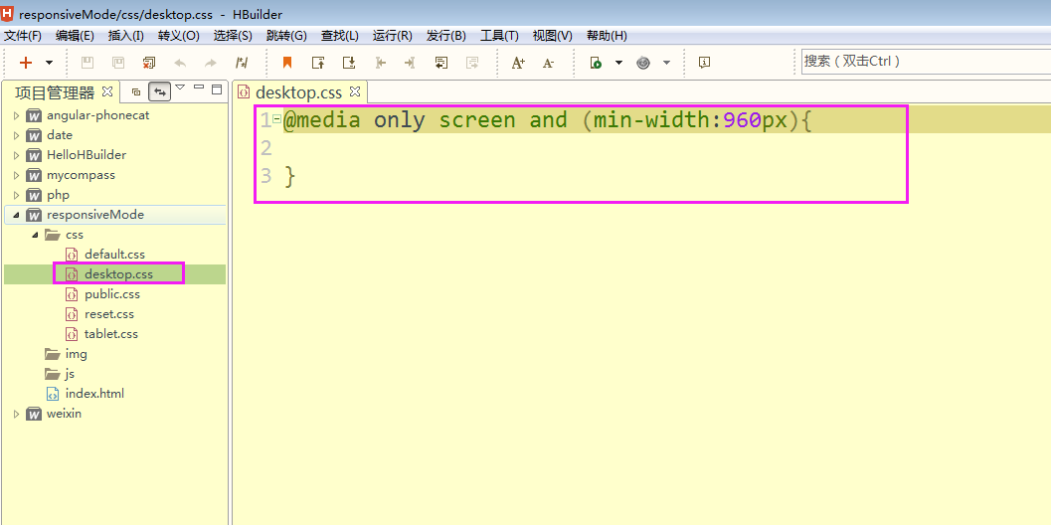Minimize the project manager panel
Viewport: 1051px width, 525px height.
tap(199, 87)
